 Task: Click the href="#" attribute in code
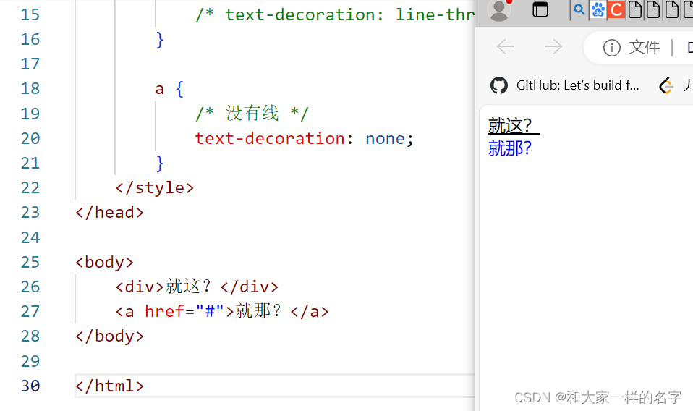click(184, 312)
